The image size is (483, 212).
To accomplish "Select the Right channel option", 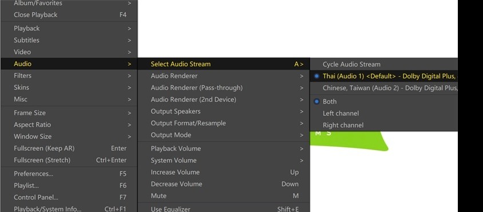I will (384, 125).
